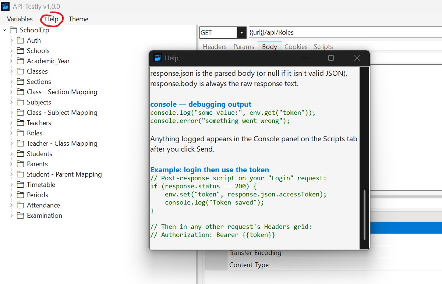Image resolution: width=442 pixels, height=284 pixels.
Task: Click the 'console — debugging output' heading
Action: (201, 104)
